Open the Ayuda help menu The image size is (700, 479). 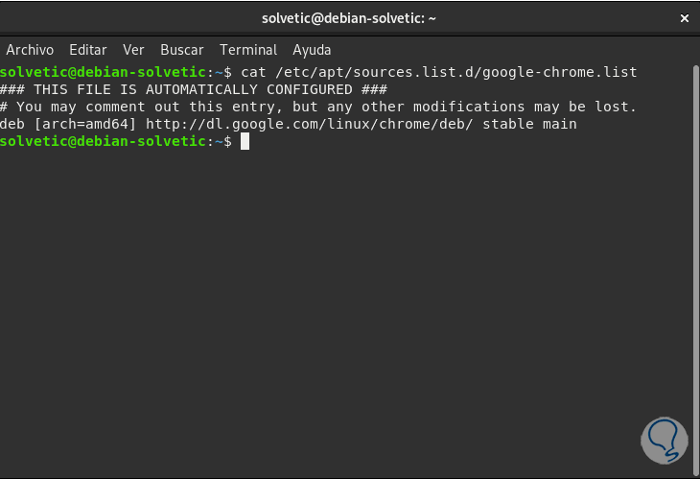click(312, 50)
